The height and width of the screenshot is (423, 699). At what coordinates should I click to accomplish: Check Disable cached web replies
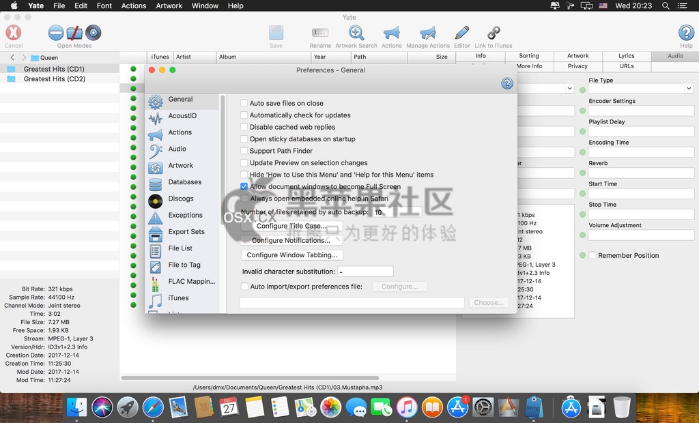(x=244, y=127)
